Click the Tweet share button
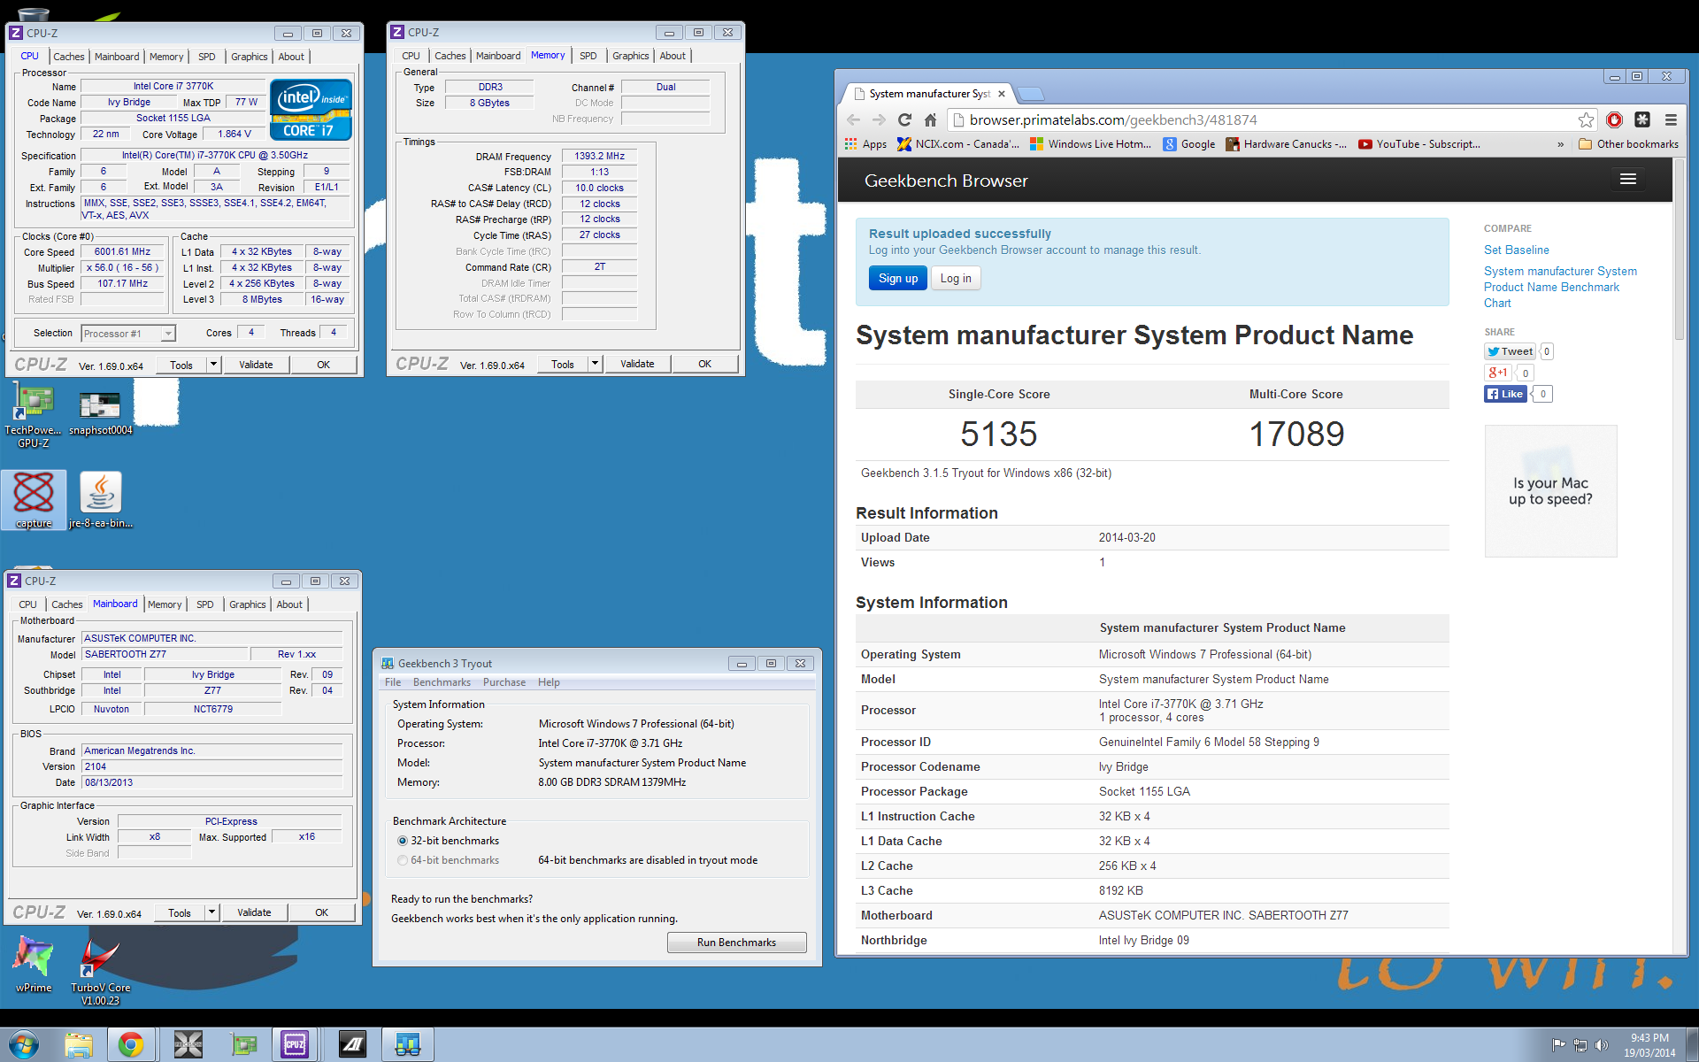Image resolution: width=1699 pixels, height=1062 pixels. click(x=1510, y=351)
